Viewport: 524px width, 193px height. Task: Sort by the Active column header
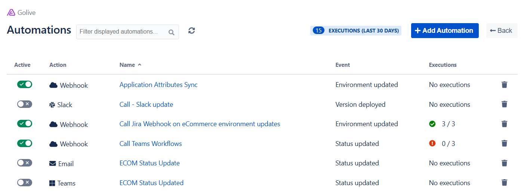pos(22,65)
